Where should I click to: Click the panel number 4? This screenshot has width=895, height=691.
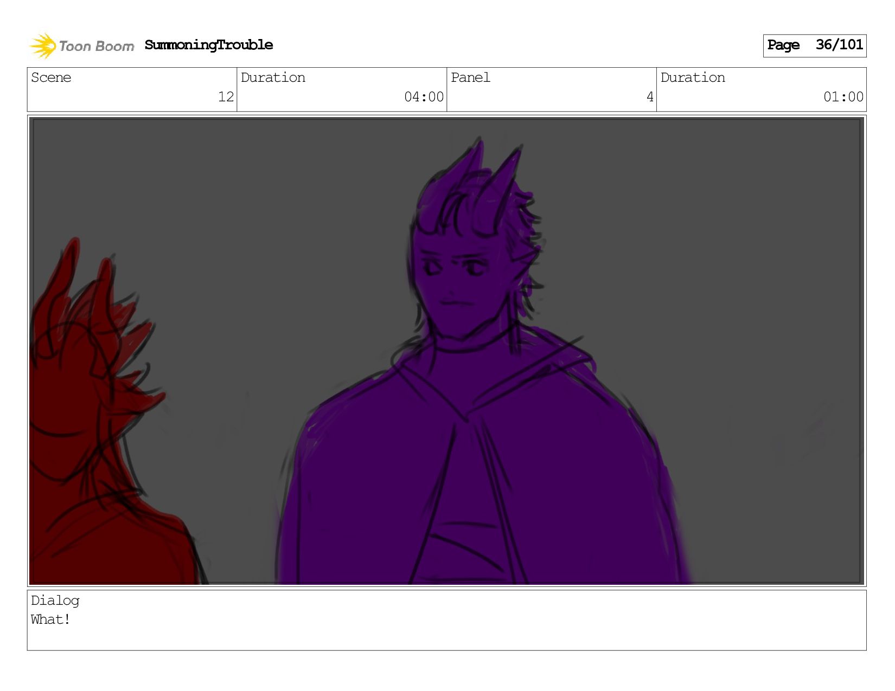[650, 97]
